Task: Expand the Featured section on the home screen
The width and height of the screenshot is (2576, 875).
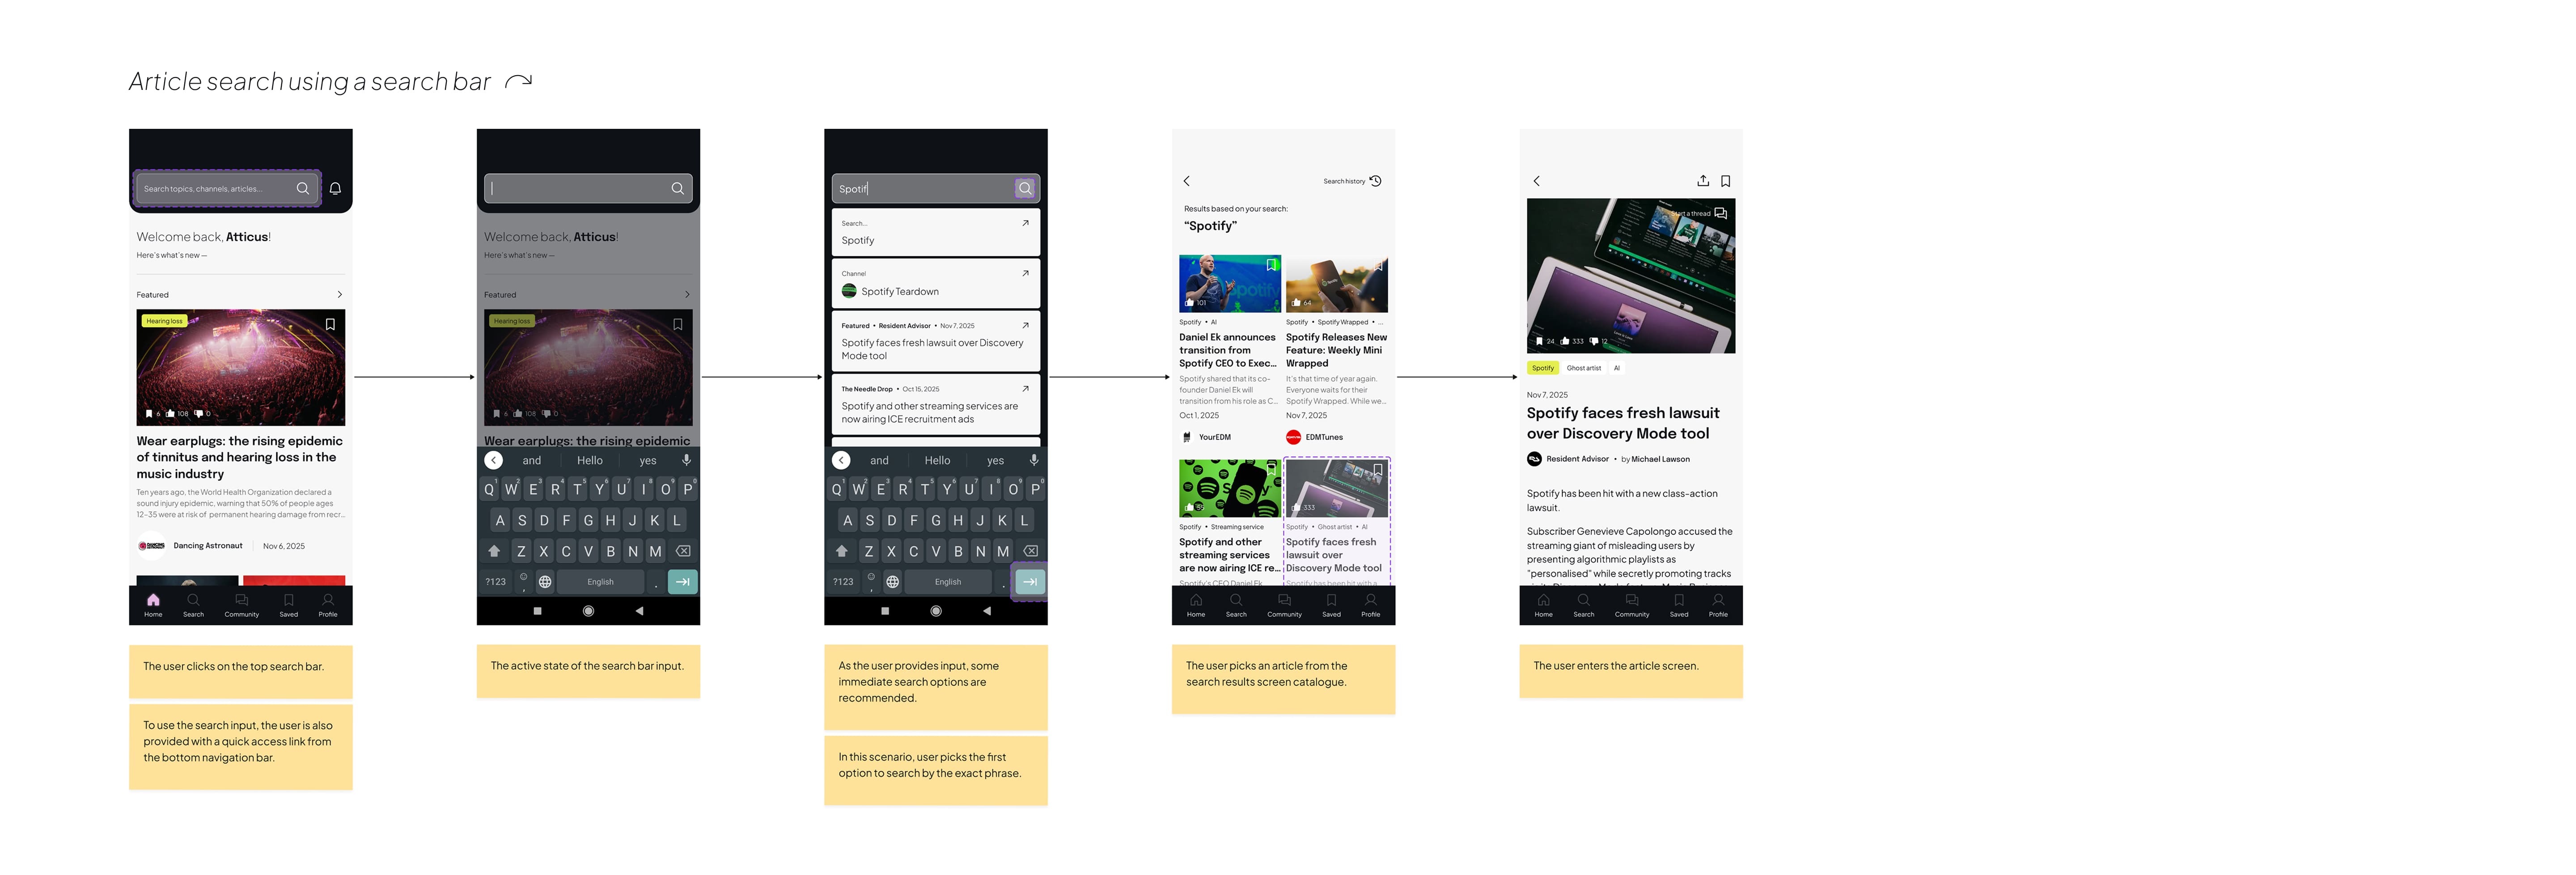Action: click(x=339, y=294)
